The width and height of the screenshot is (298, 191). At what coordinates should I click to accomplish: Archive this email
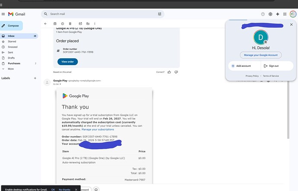pos(55,24)
